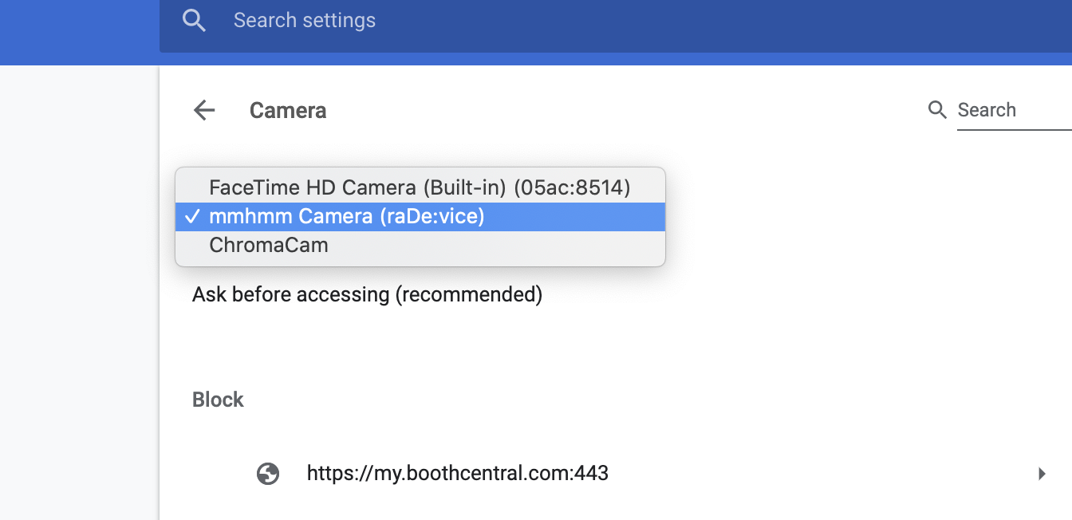This screenshot has width=1072, height=520.
Task: Click the globe icon next to boothcentral site
Action: (x=268, y=474)
